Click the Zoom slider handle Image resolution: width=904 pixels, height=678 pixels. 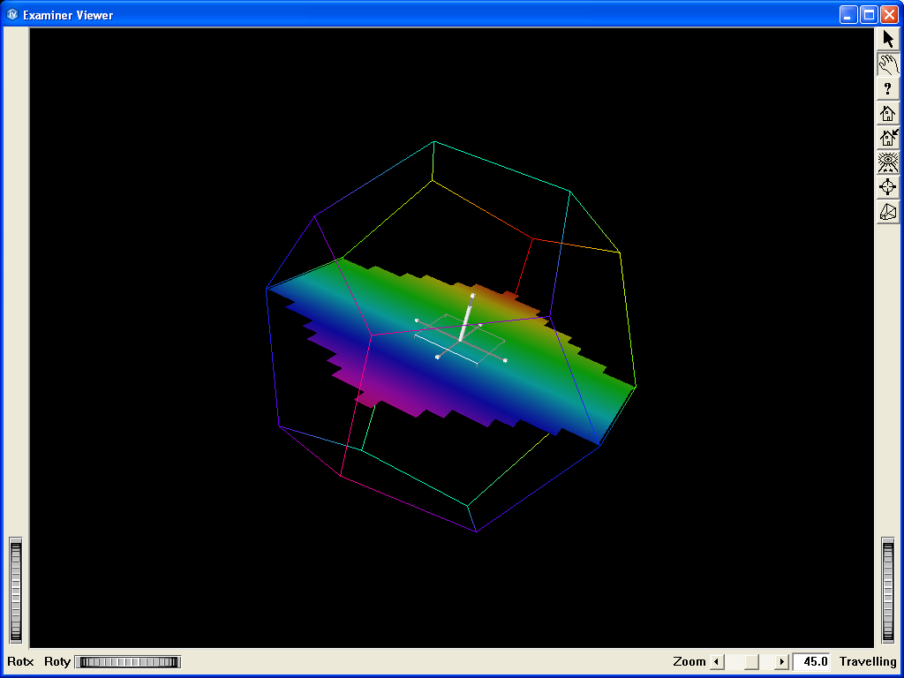point(750,661)
